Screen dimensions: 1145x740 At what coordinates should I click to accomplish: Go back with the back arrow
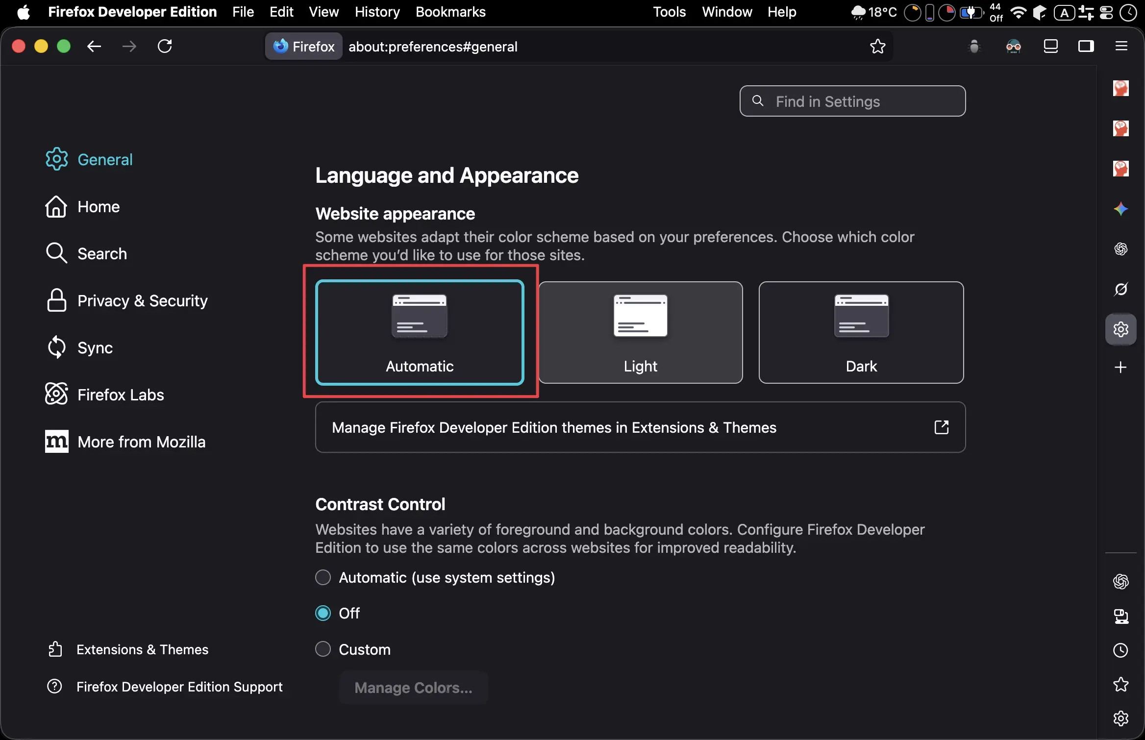point(94,47)
